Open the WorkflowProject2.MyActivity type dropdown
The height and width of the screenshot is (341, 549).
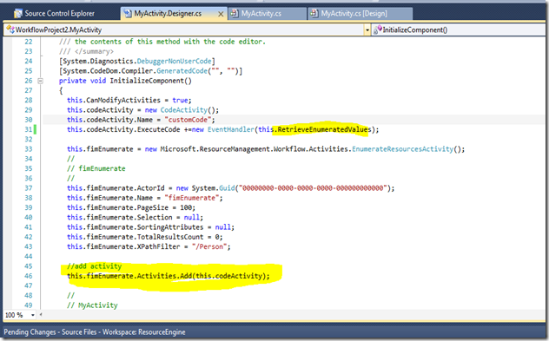tap(187, 30)
